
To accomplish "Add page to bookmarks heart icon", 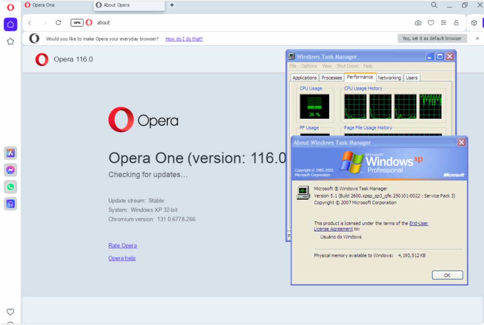I will [431, 23].
